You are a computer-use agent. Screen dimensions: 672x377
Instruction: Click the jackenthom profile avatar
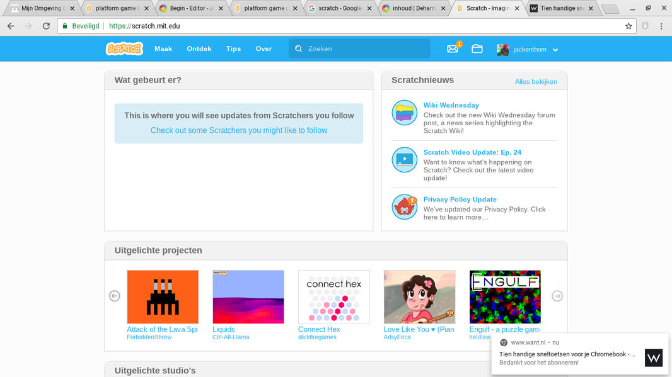pyautogui.click(x=502, y=50)
